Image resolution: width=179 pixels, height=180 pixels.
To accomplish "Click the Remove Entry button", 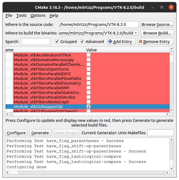I will 155,41.
